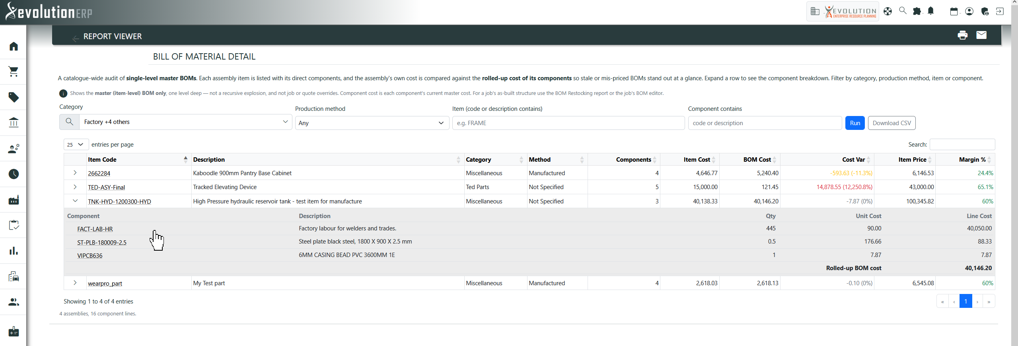The image size is (1018, 346).
Task: Click the email report envelope icon
Action: pyautogui.click(x=981, y=35)
